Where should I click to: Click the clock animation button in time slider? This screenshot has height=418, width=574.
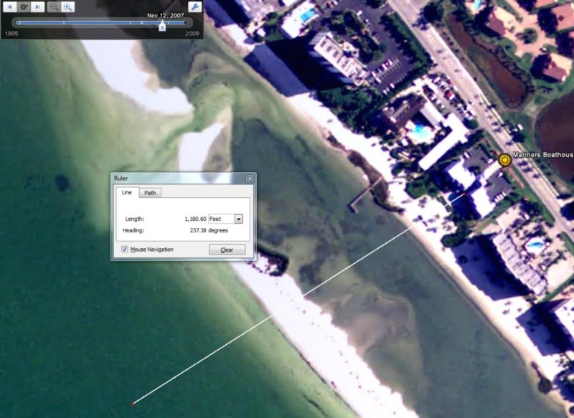pos(24,6)
